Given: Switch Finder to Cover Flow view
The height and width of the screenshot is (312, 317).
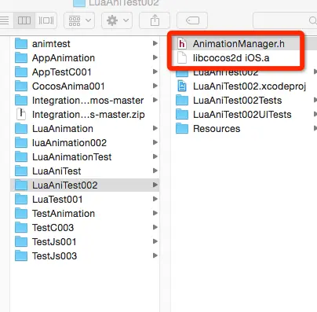Looking at the screenshot, I should click(46, 20).
